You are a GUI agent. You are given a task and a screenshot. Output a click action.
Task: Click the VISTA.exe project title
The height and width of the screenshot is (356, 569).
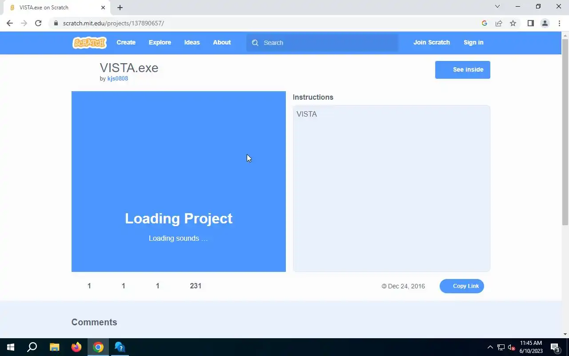click(129, 68)
